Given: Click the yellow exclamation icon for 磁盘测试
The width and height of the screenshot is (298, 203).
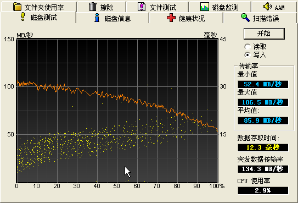Looking at the screenshot, I should [x=23, y=17].
